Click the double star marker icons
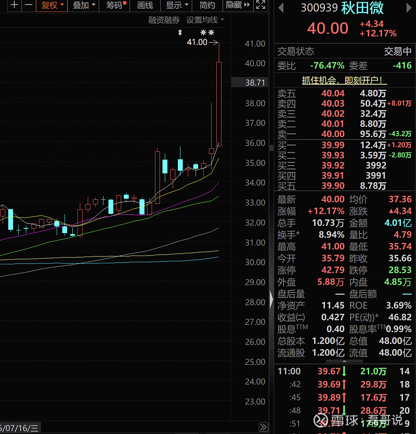 click(207, 33)
